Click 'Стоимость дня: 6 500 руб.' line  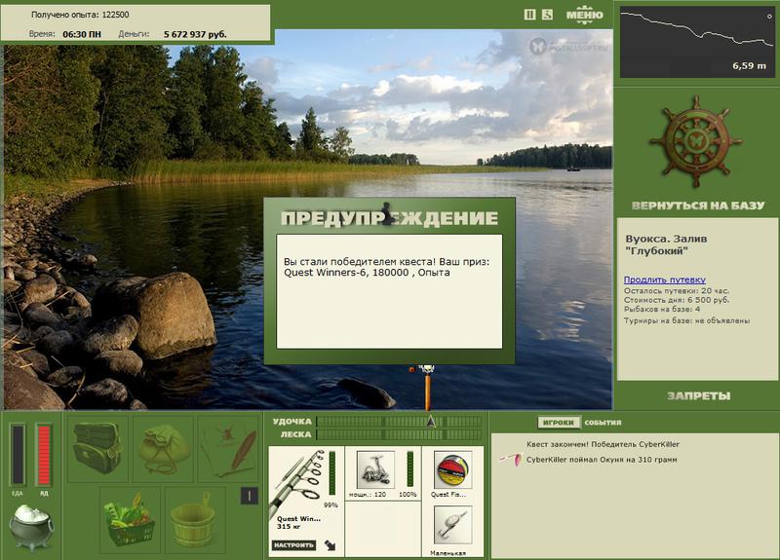(x=677, y=300)
